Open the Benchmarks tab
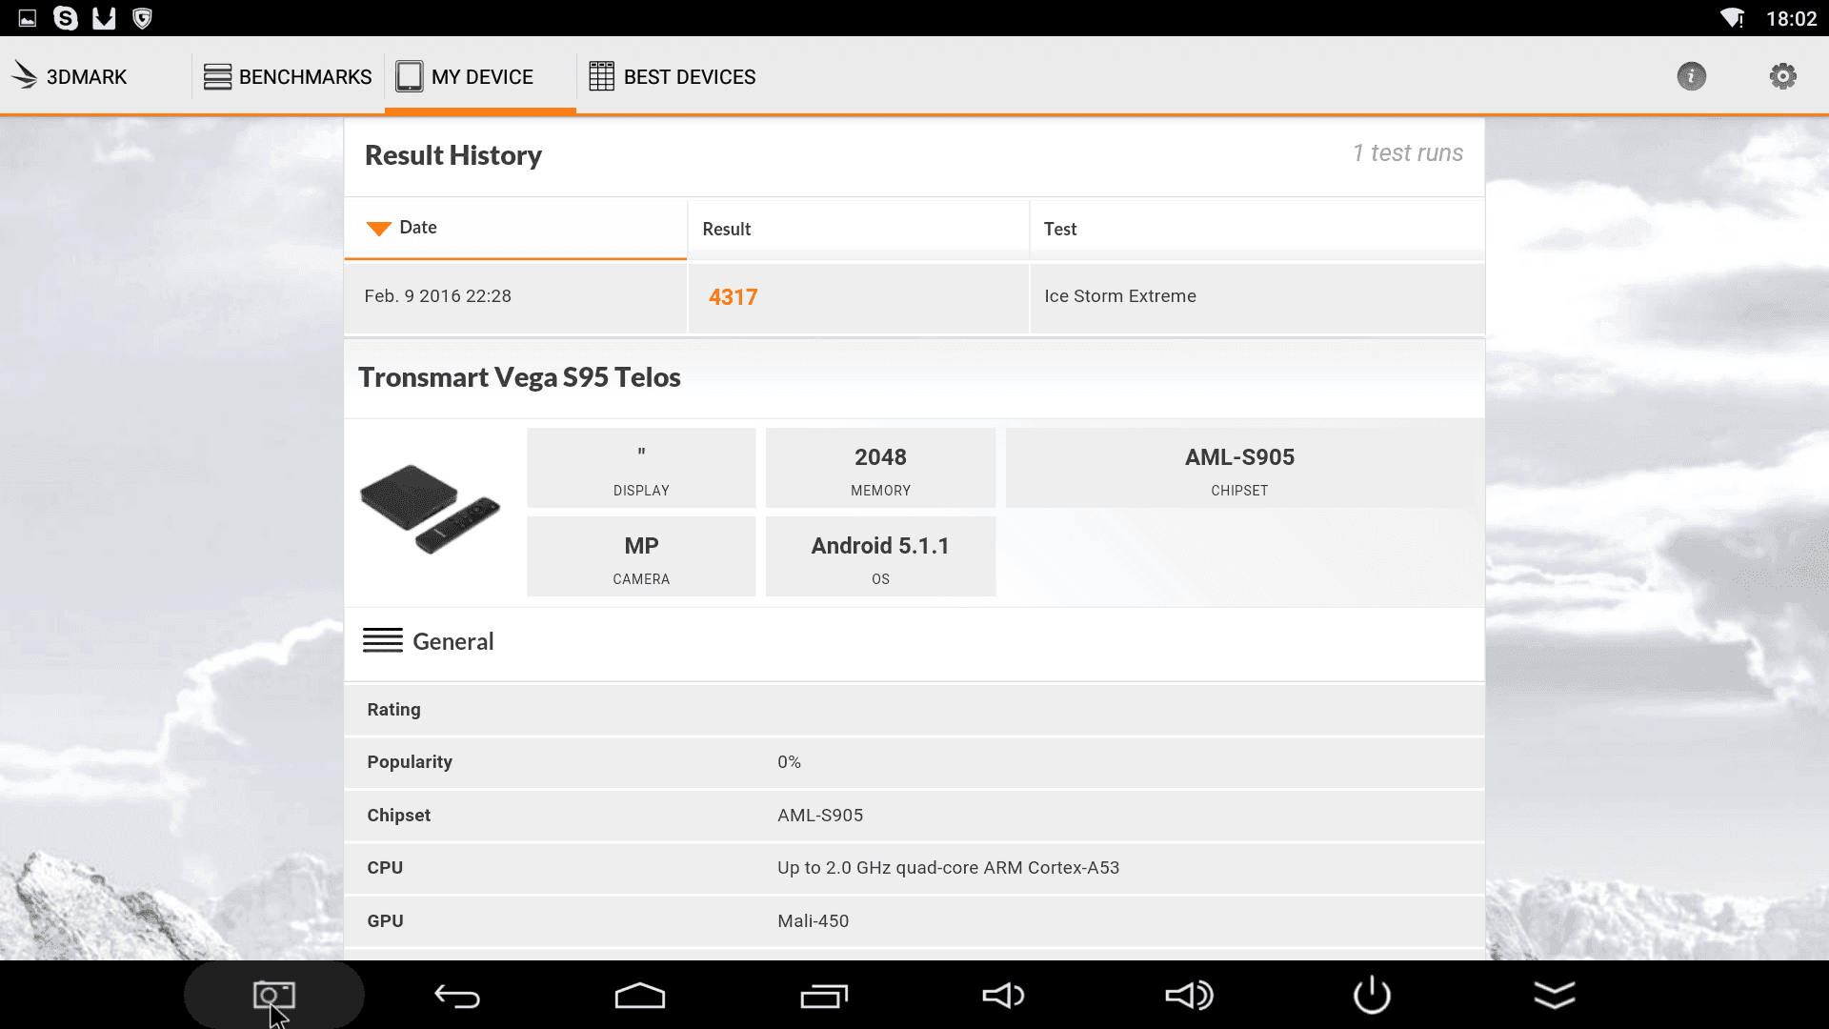 (x=287, y=76)
